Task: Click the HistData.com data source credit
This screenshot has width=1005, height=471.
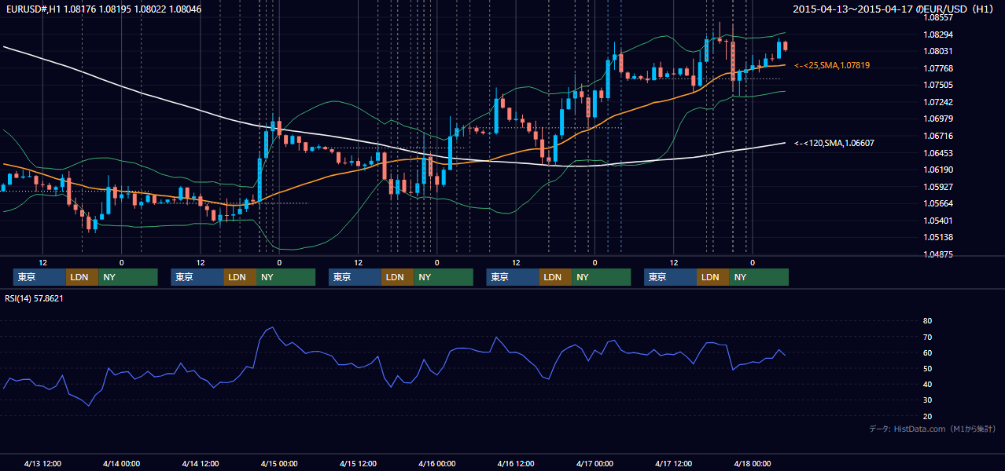Action: tap(933, 429)
